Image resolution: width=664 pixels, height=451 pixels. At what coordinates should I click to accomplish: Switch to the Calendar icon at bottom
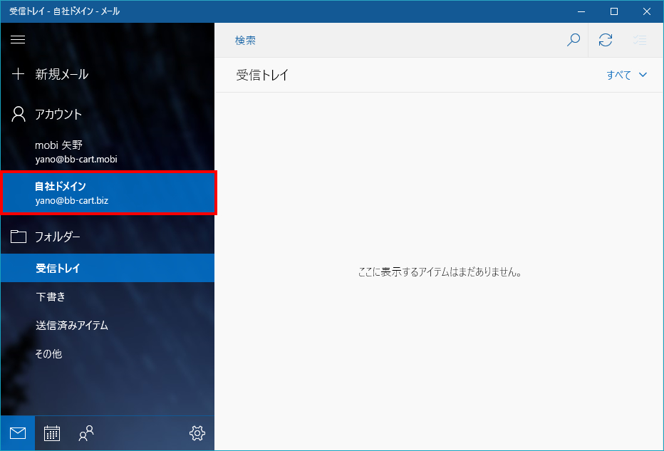(51, 432)
